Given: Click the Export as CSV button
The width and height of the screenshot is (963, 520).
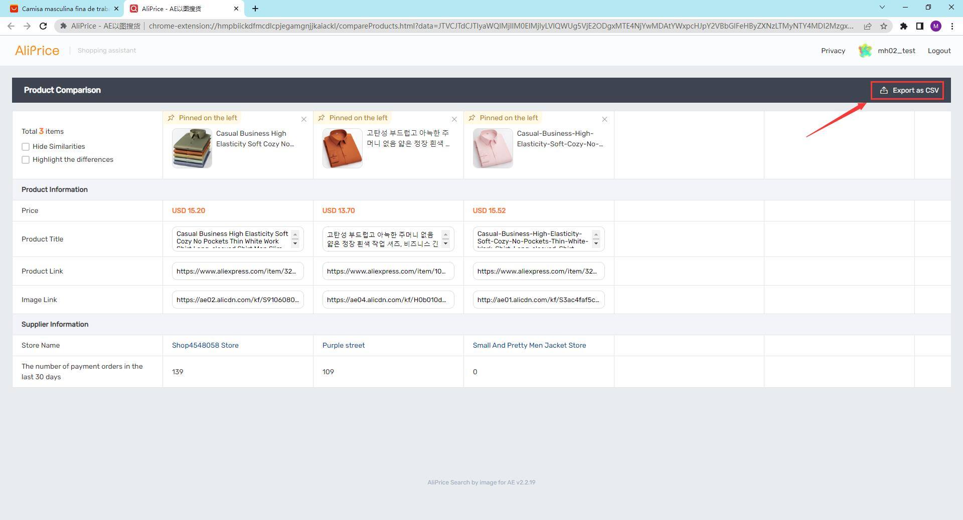Looking at the screenshot, I should 907,90.
